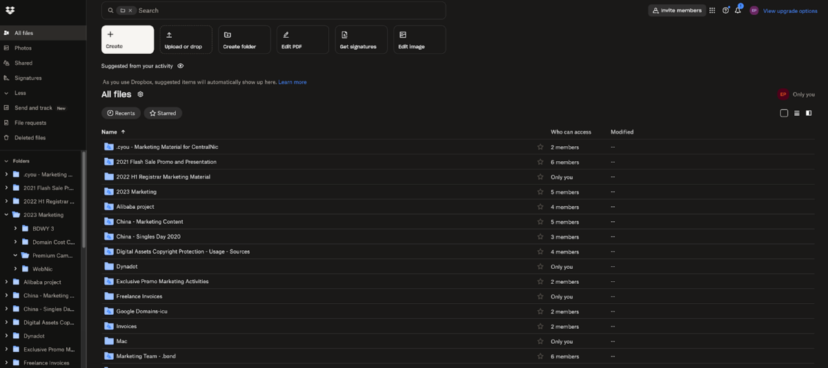Expand the Alibaba project tree folder
Image resolution: width=828 pixels, height=368 pixels.
6,282
